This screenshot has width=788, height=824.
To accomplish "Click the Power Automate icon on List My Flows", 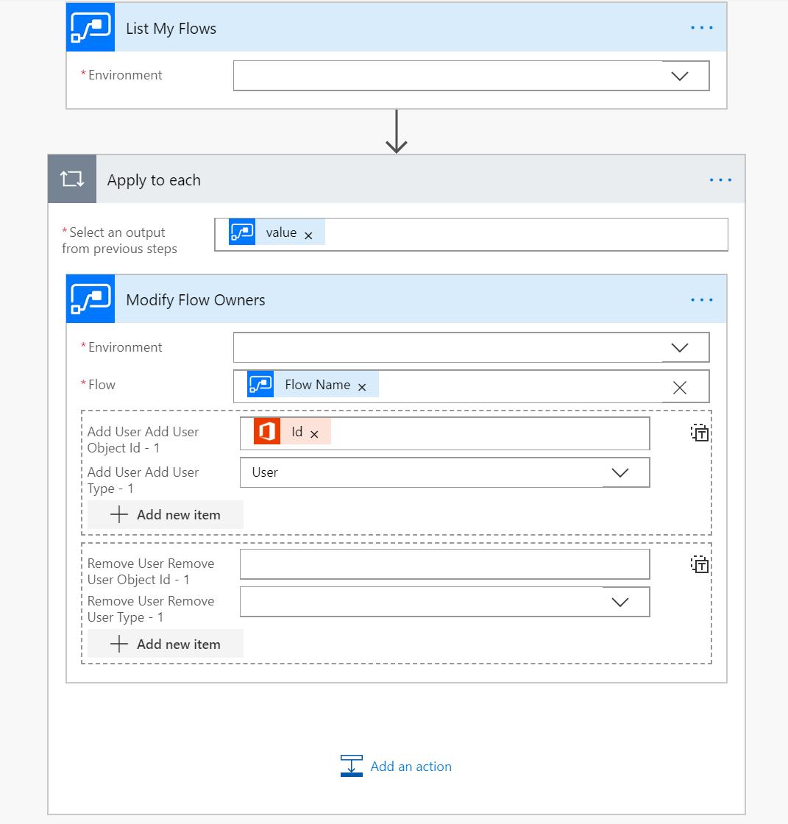I will coord(90,27).
